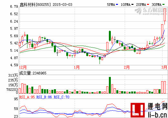Click the 成交量:2346965 volume label
Screen dimensions: 168x118
33,73
